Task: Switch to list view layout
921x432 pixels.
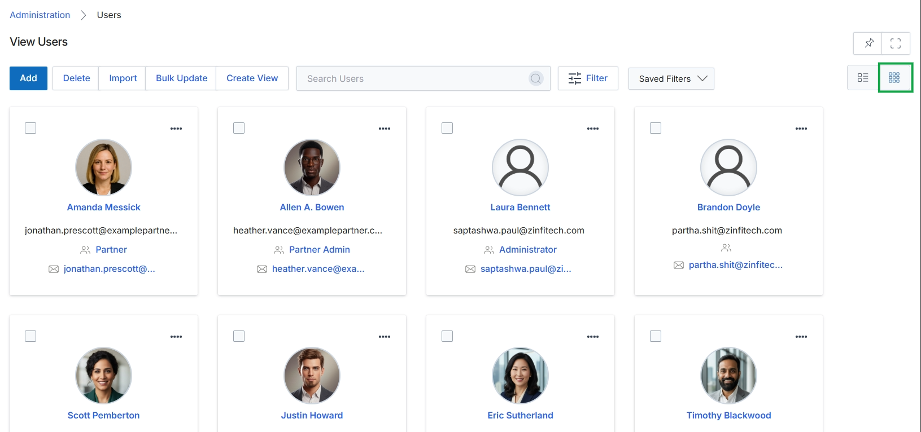Action: pos(863,78)
